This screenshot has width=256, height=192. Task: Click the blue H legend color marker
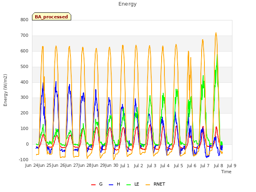(x=111, y=185)
